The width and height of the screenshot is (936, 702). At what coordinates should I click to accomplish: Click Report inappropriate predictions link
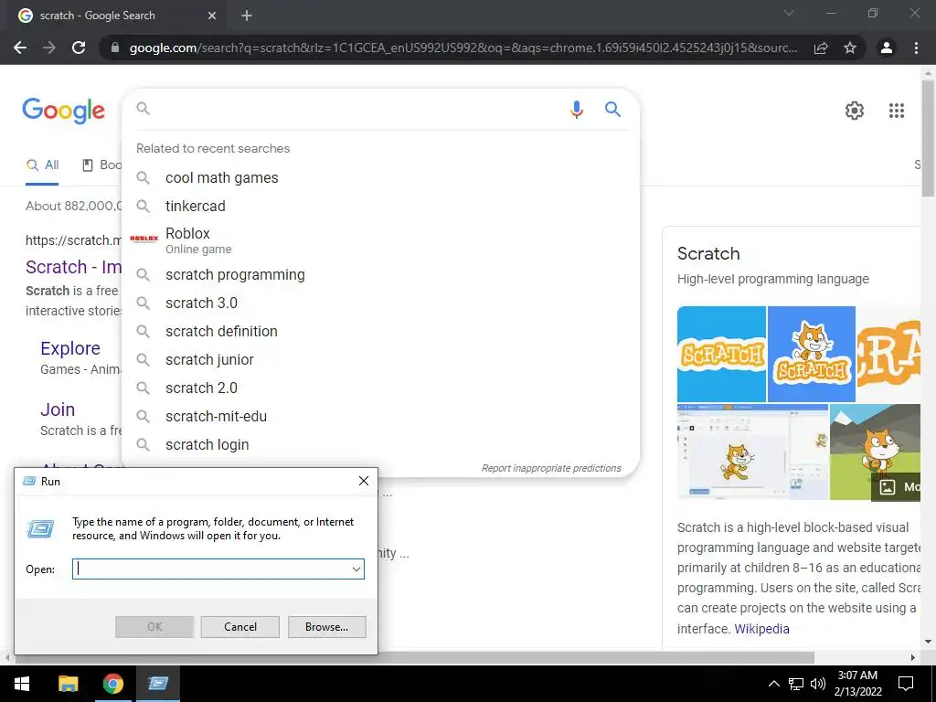(x=551, y=469)
